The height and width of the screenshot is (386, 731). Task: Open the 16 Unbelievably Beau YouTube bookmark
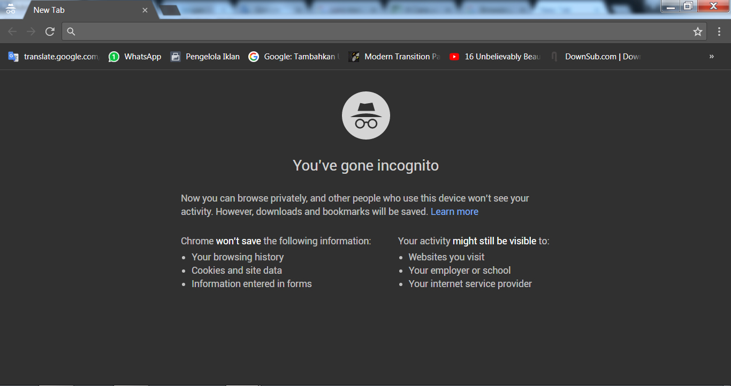(x=495, y=57)
